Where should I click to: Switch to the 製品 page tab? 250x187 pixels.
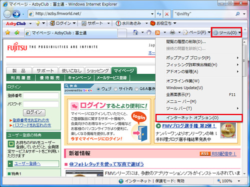[x=19, y=71]
